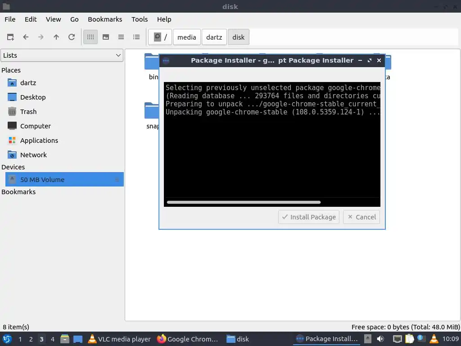
Task: Launch file manager from panel quick launch
Action: pos(65,339)
